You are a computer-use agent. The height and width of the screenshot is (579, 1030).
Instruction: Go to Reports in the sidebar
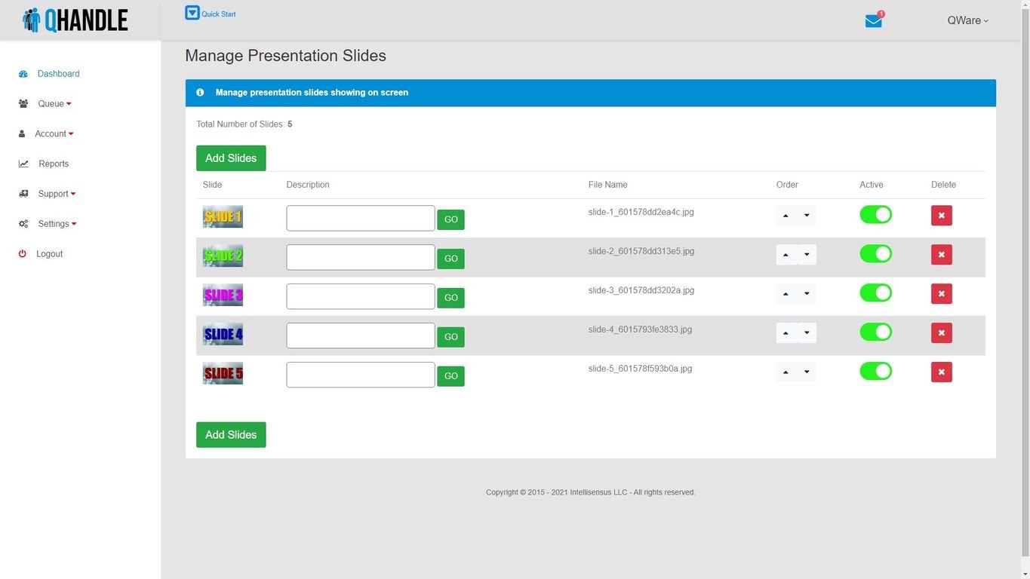(54, 164)
